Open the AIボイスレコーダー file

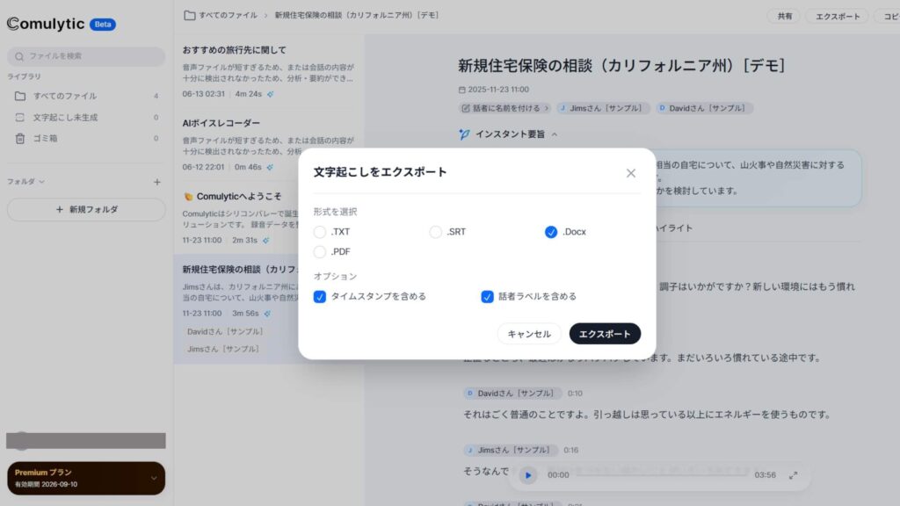coord(269,145)
